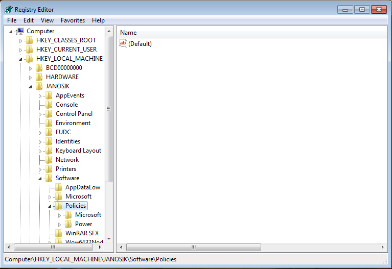Viewport: 392px width, 269px height.
Task: Click the HKEY_CURRENT_USER folder icon
Action: point(30,50)
